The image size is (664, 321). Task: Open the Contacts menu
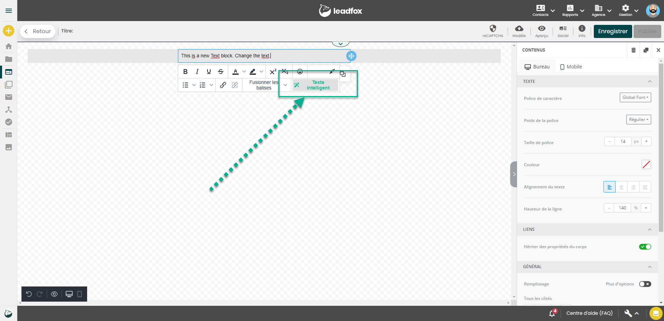click(543, 10)
